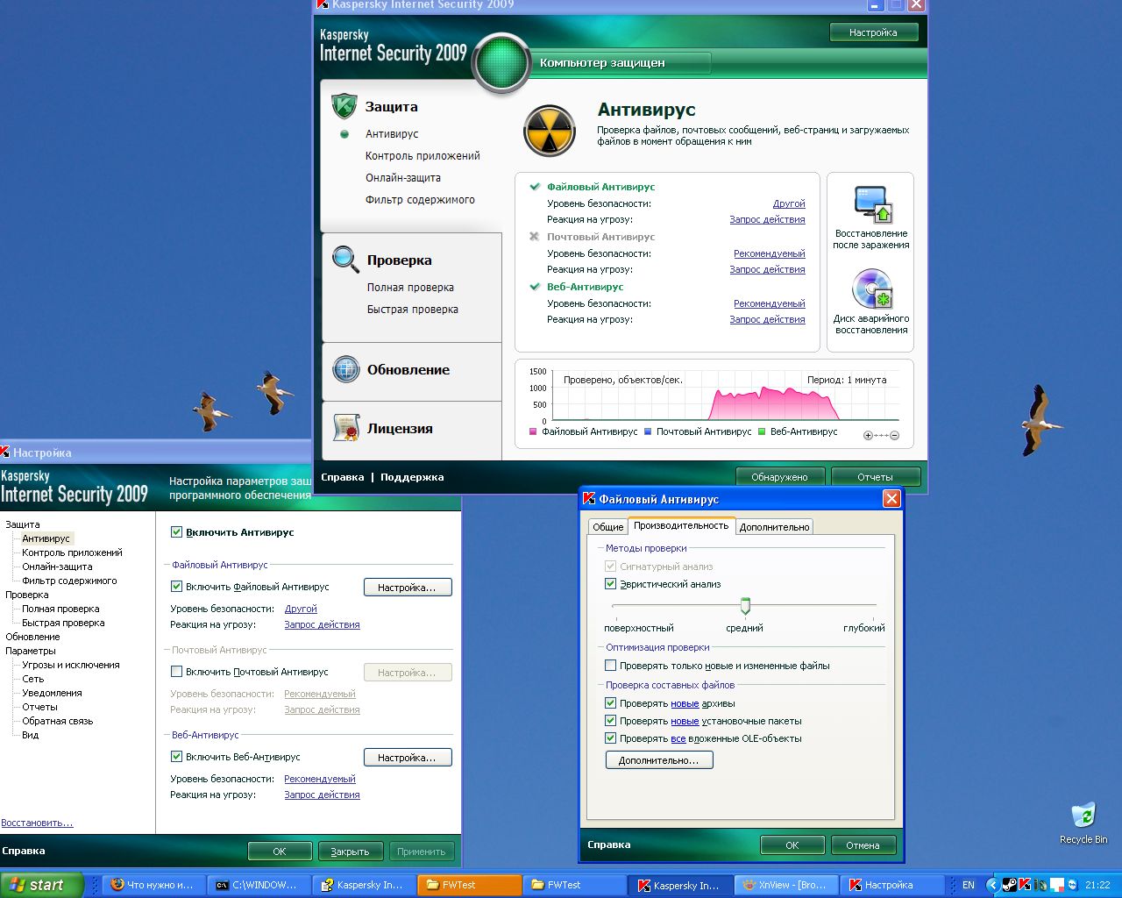Enable Проверять только новые и измененные файлы

click(611, 666)
